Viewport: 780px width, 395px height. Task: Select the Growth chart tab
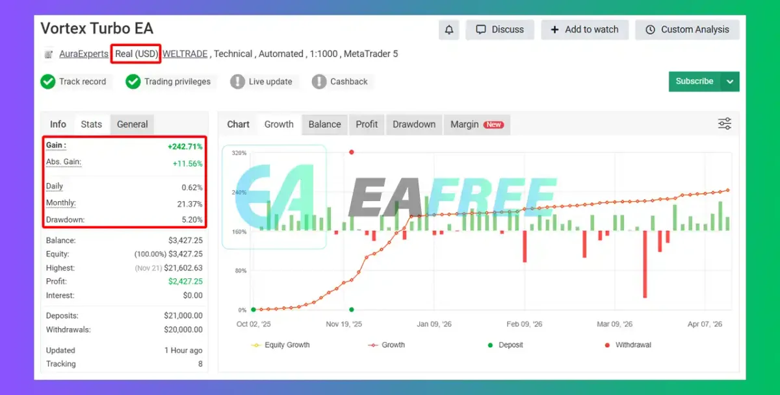tap(279, 125)
